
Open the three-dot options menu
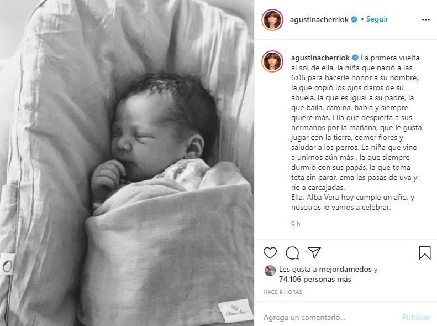425,20
